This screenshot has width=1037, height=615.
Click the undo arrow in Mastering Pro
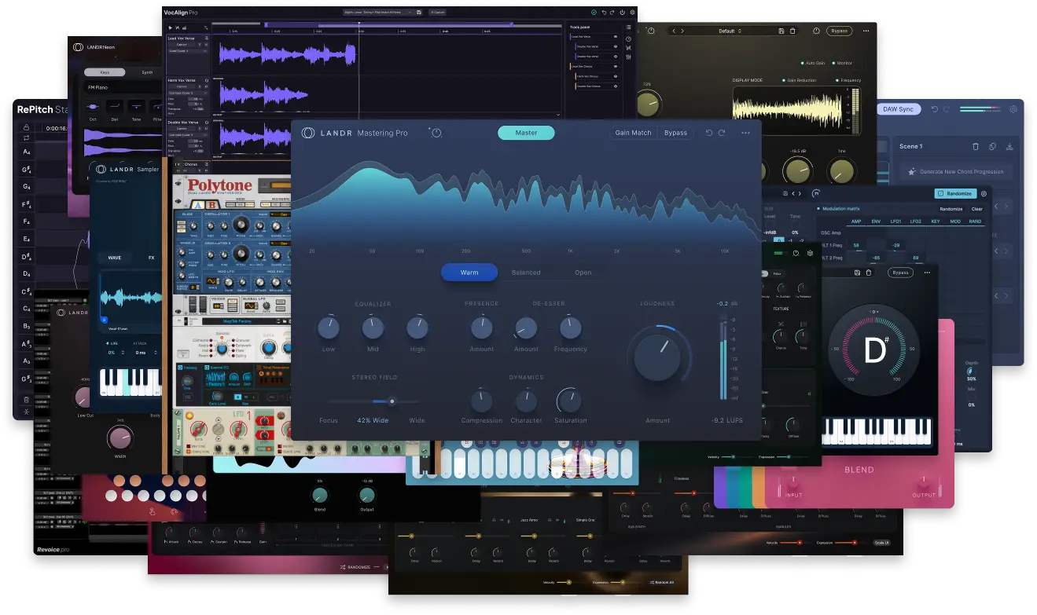[709, 133]
